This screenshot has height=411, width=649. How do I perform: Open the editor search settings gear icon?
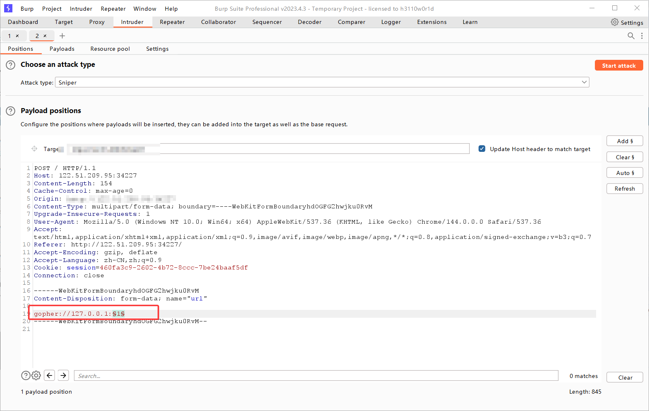36,376
